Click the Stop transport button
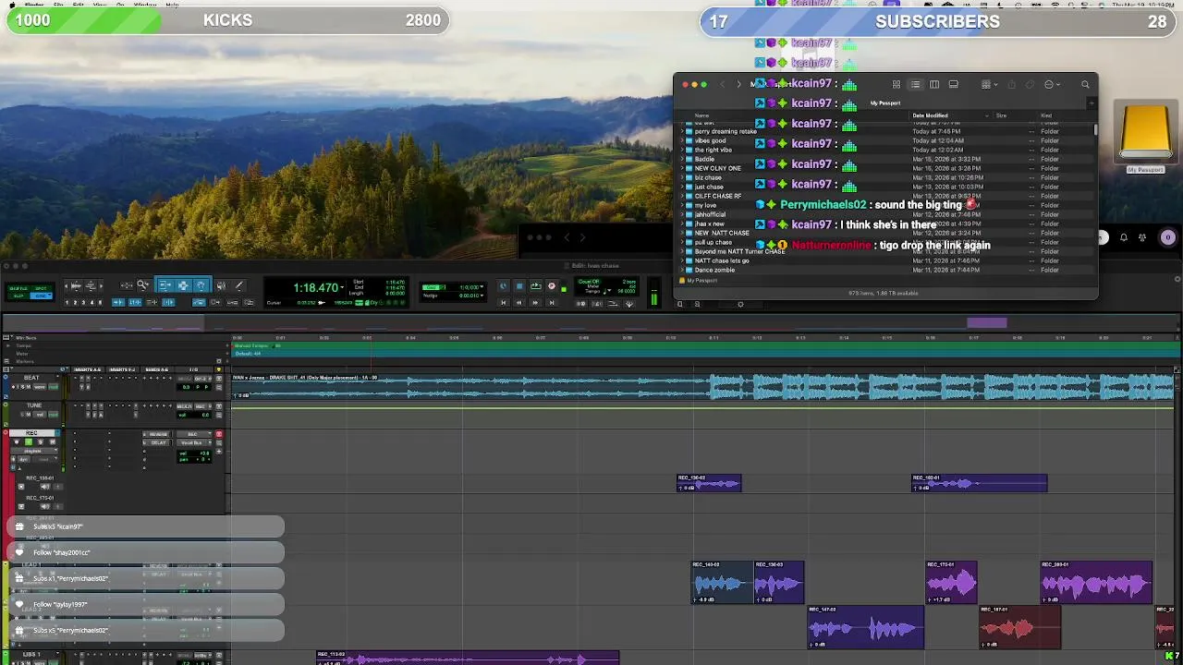 pyautogui.click(x=518, y=285)
